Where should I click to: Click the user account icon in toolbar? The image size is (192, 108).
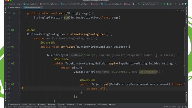[x=134, y=4]
